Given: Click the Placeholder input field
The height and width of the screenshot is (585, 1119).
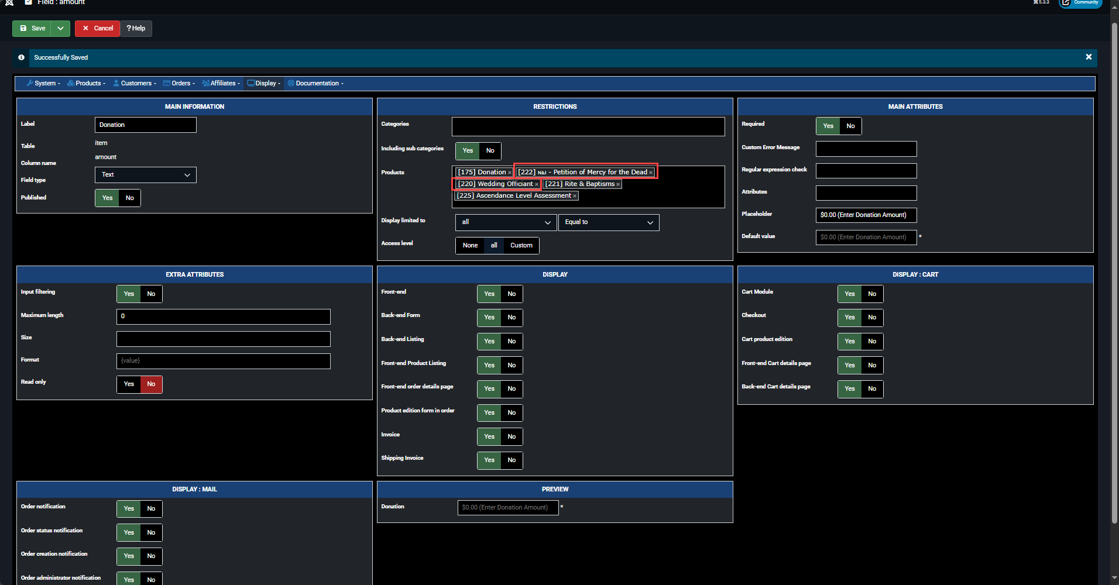Looking at the screenshot, I should point(866,215).
